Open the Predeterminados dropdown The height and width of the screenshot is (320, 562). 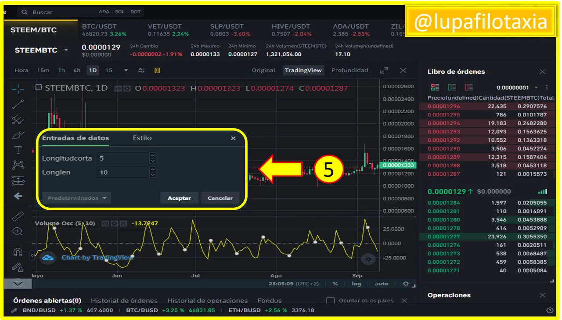[x=76, y=198]
